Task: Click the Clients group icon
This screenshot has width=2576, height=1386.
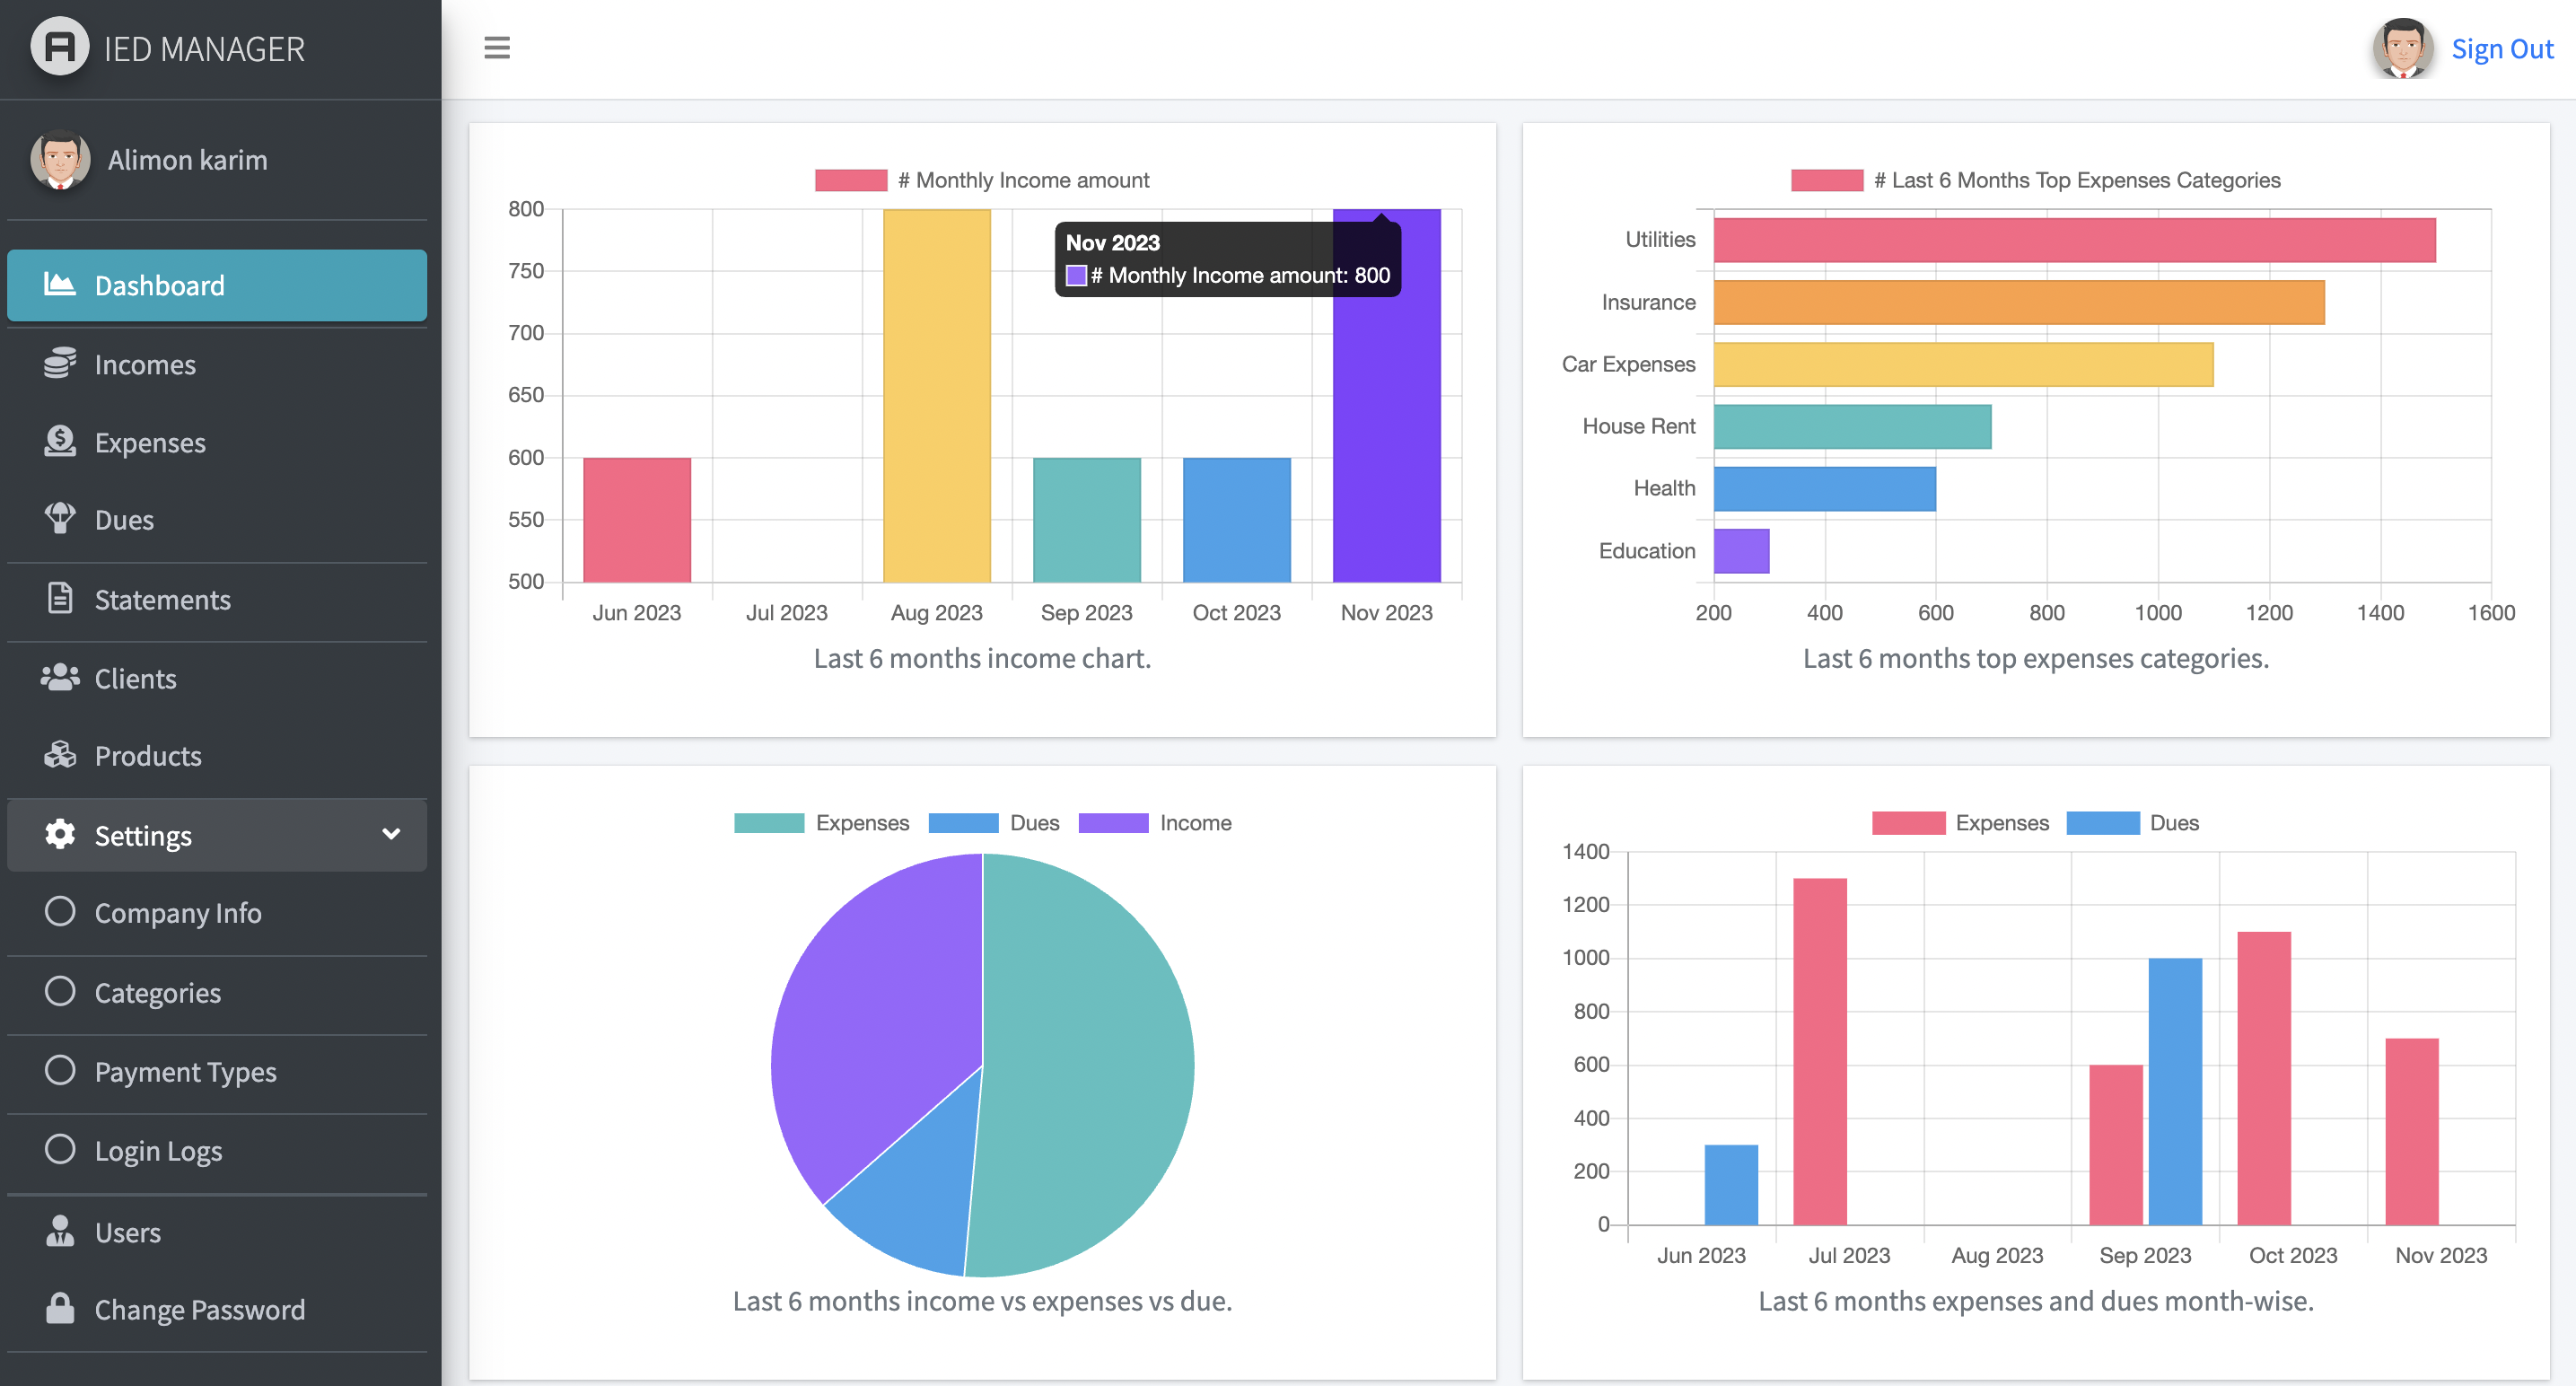Action: 60,677
